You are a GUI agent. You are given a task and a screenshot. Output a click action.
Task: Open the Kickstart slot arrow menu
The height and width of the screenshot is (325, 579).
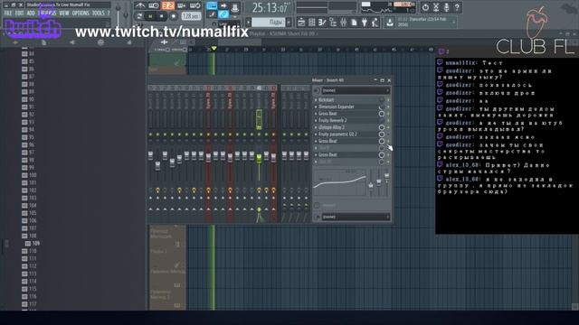tap(316, 100)
